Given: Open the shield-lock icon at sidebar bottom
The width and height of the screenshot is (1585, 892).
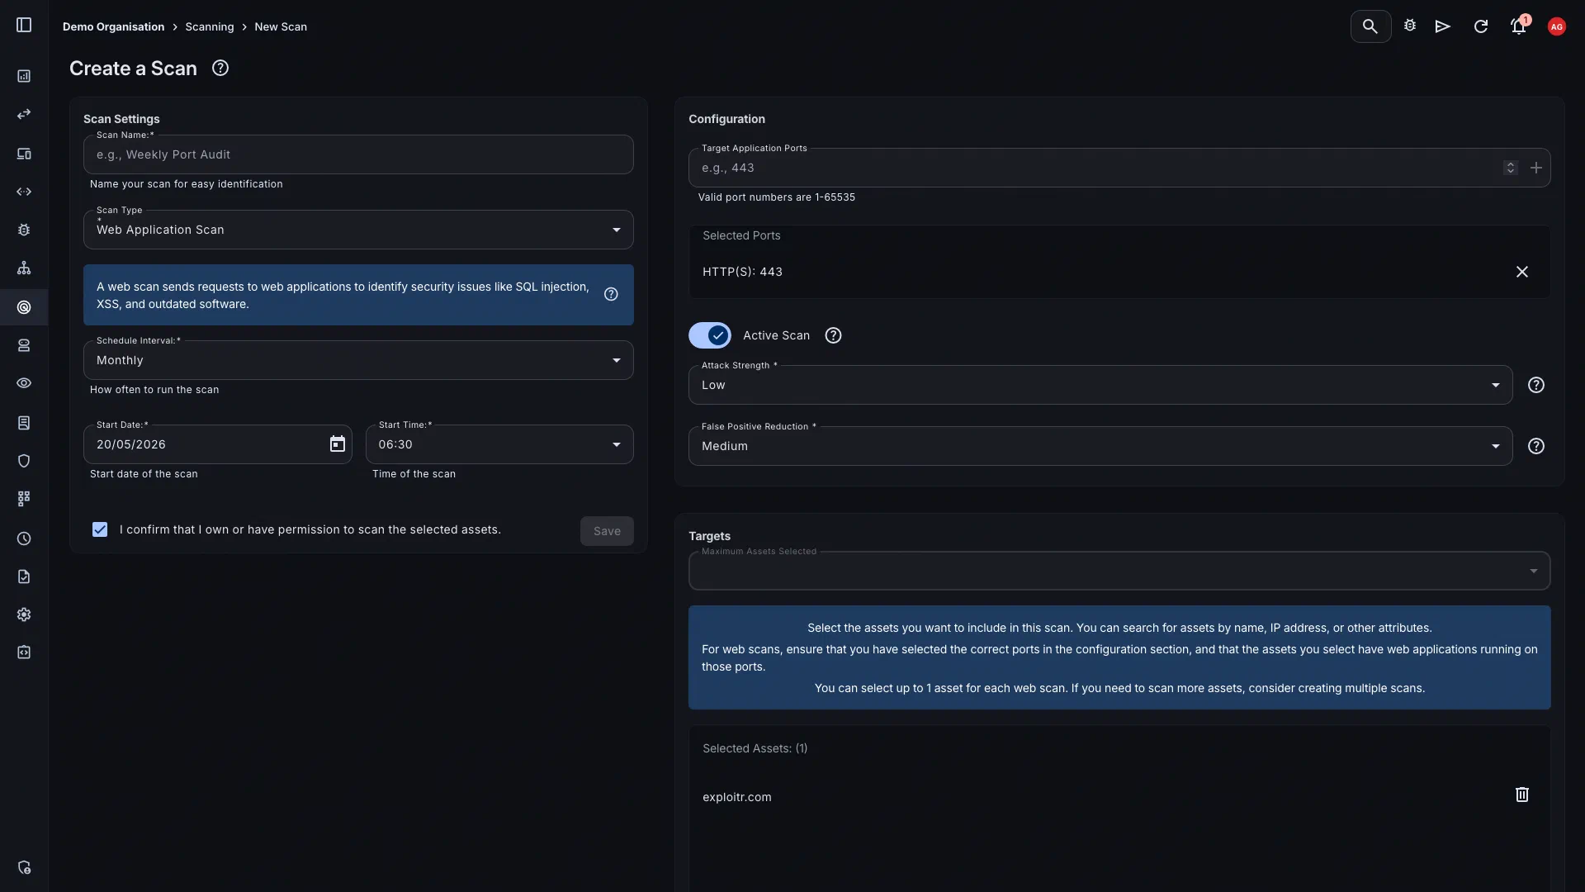Looking at the screenshot, I should pyautogui.click(x=24, y=867).
